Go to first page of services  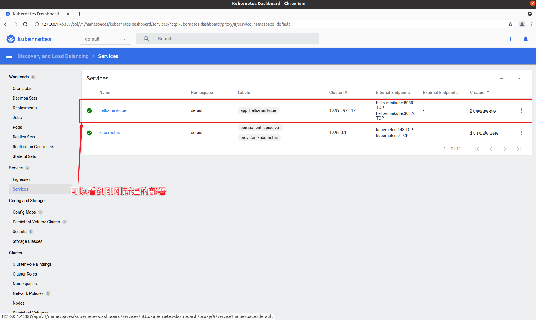tap(477, 149)
